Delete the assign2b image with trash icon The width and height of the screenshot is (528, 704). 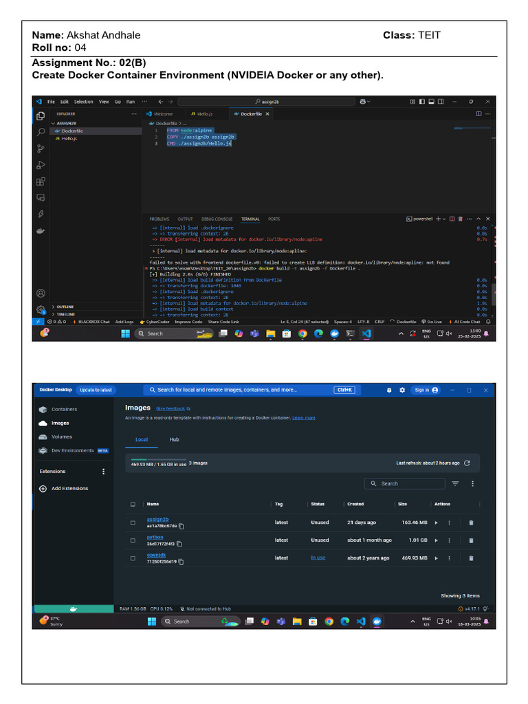click(x=471, y=522)
